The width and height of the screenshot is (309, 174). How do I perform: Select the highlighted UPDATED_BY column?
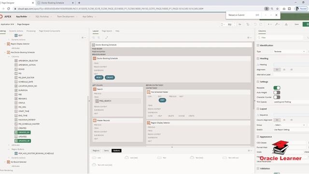(23, 141)
